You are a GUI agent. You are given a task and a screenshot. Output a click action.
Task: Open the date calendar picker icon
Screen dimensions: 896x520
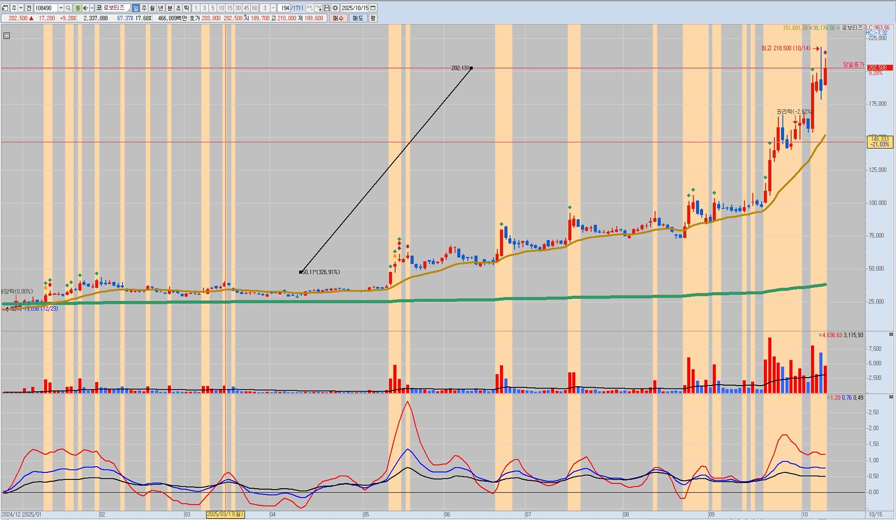click(x=373, y=8)
